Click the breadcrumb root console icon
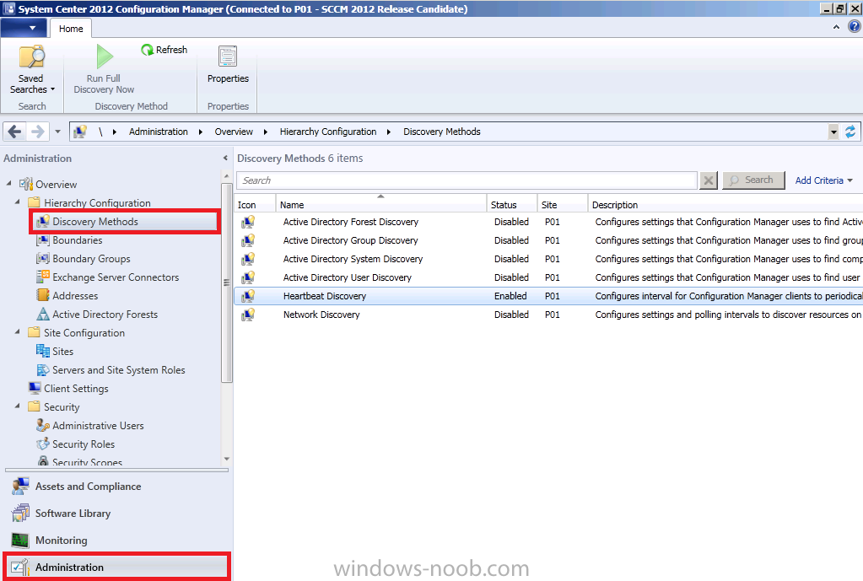 80,132
